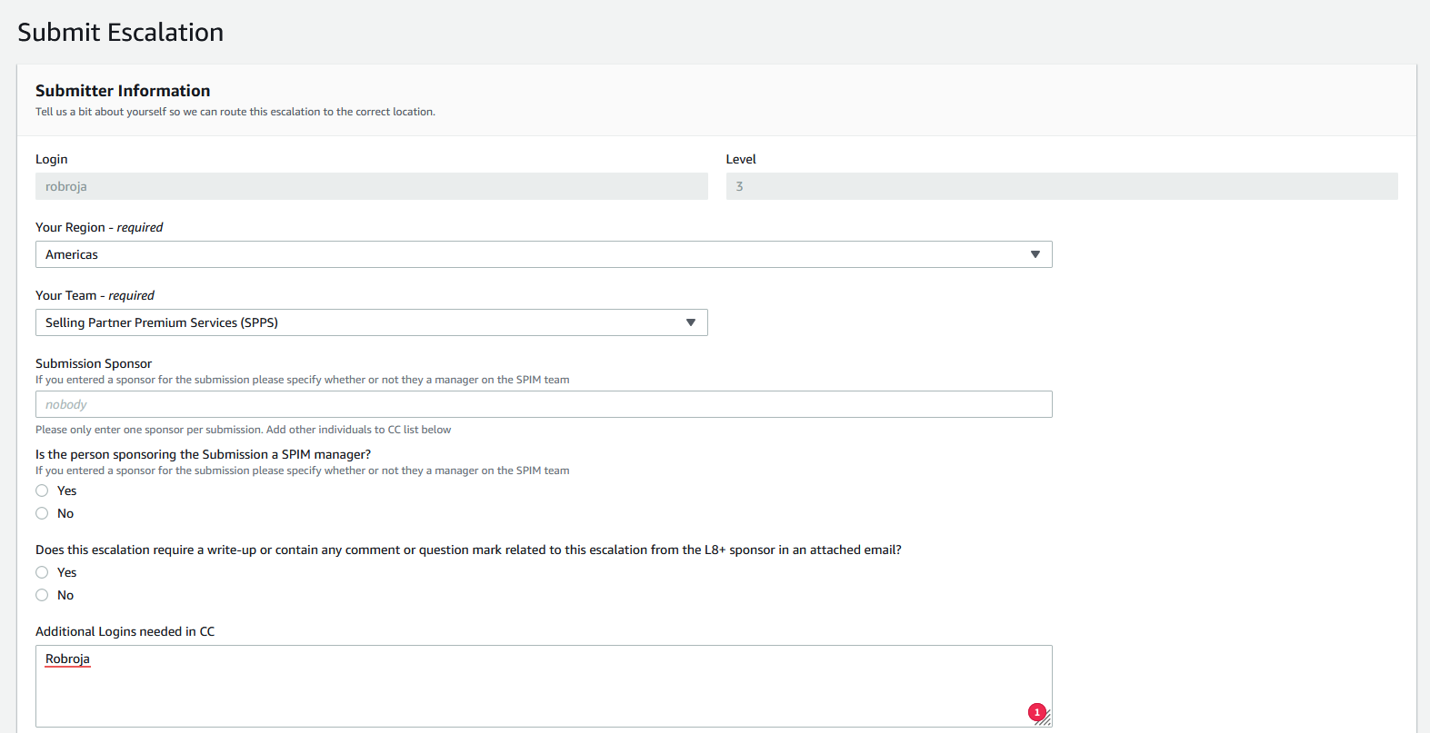
Task: Choose Yes for escalation requires write-up
Action: [x=42, y=572]
